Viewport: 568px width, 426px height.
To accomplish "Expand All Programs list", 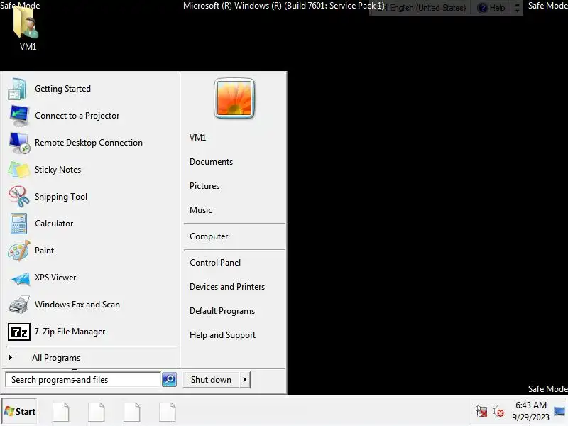I will (56, 358).
